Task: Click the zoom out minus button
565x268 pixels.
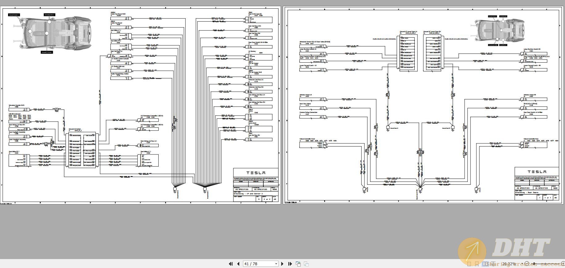Action: point(527,264)
